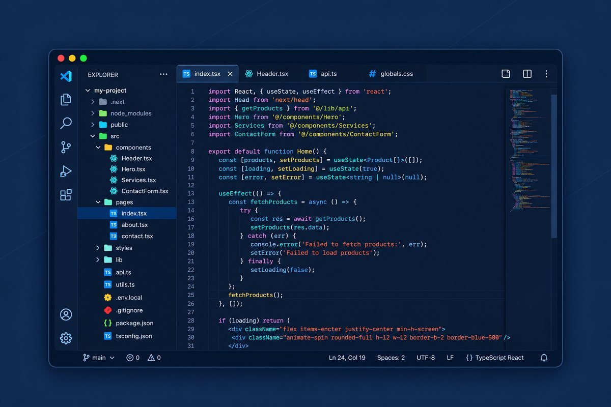This screenshot has height=407, width=611.
Task: Click the React icon next to ContactForm.tsx
Action: 114,191
